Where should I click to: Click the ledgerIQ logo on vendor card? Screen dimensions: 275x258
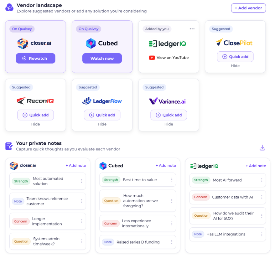[x=168, y=44]
